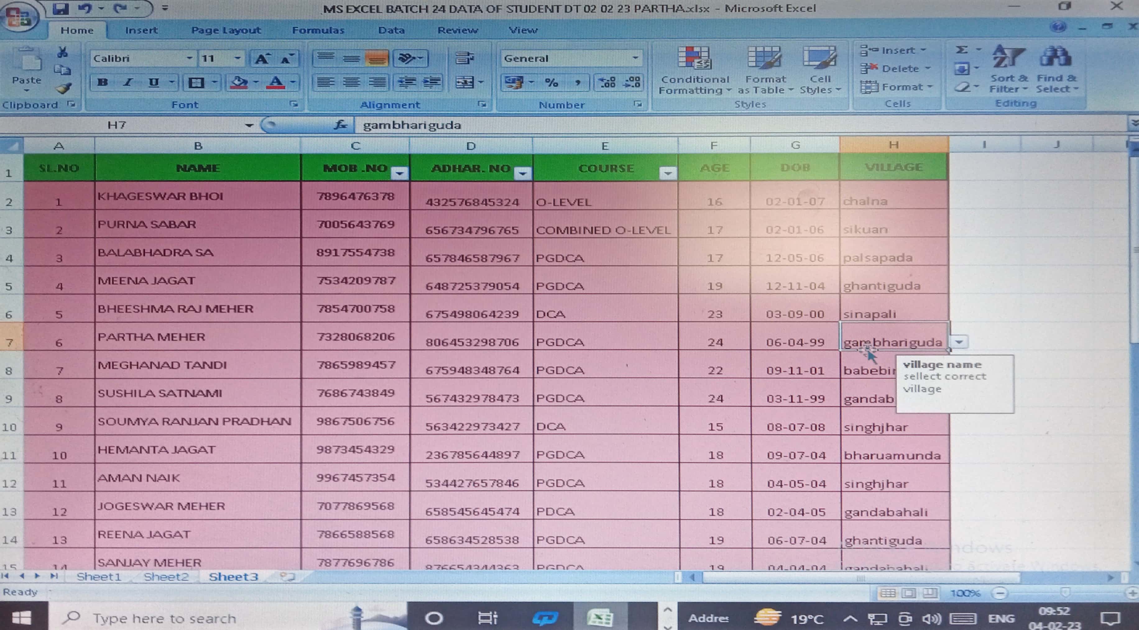Click the Format Painter brush icon
This screenshot has height=630, width=1139.
click(x=63, y=89)
